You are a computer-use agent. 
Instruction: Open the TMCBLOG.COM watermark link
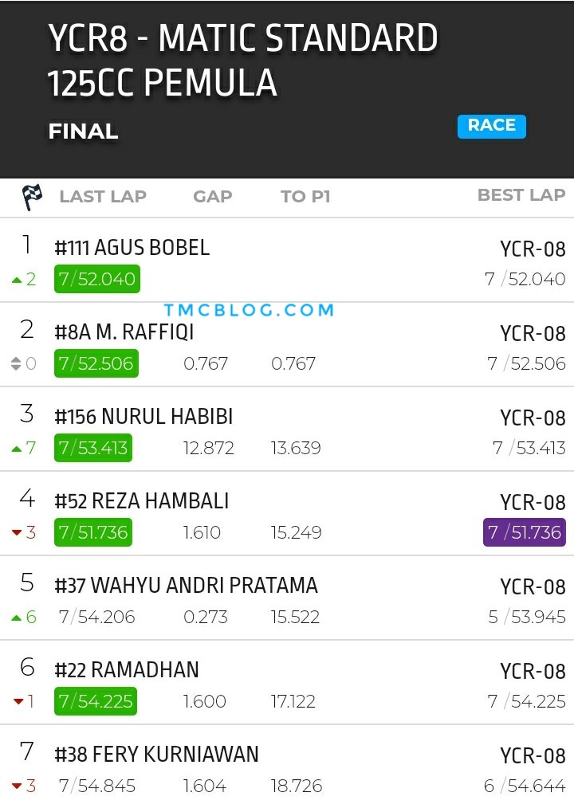coord(250,310)
